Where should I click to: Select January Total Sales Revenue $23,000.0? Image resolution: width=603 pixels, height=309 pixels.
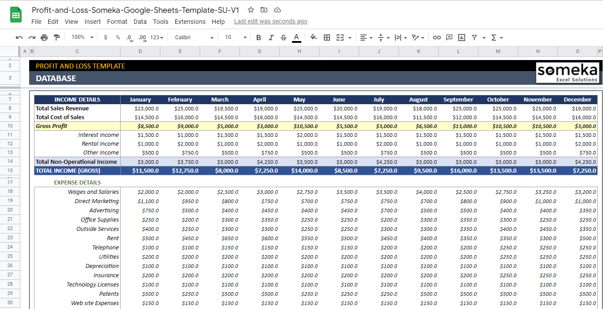(x=140, y=109)
